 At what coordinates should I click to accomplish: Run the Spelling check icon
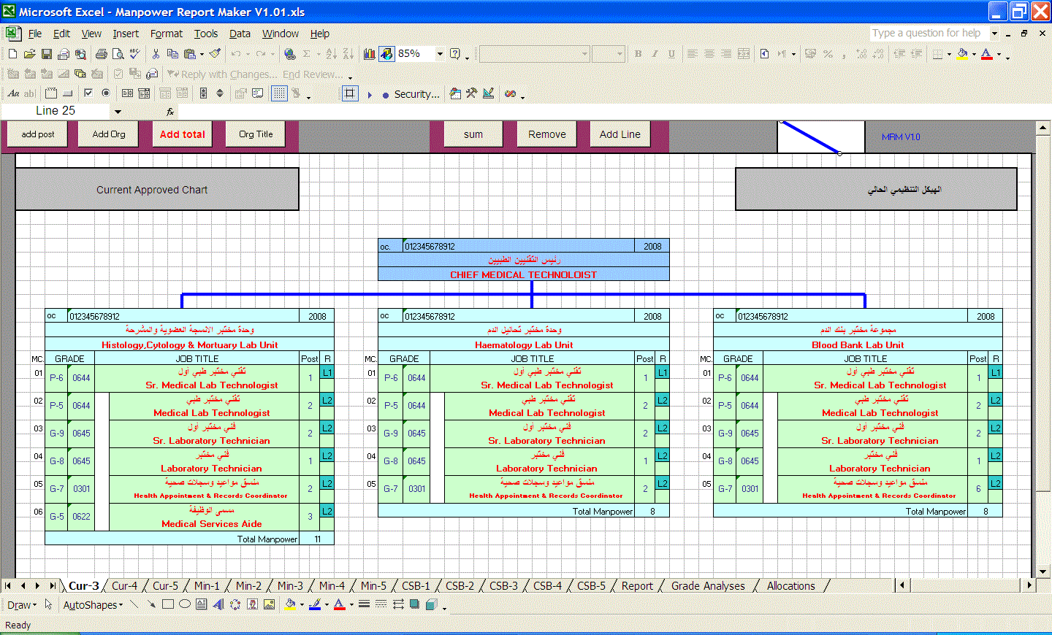click(134, 54)
